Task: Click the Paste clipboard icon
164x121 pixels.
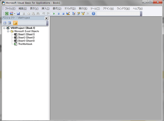Action: click(x=33, y=14)
